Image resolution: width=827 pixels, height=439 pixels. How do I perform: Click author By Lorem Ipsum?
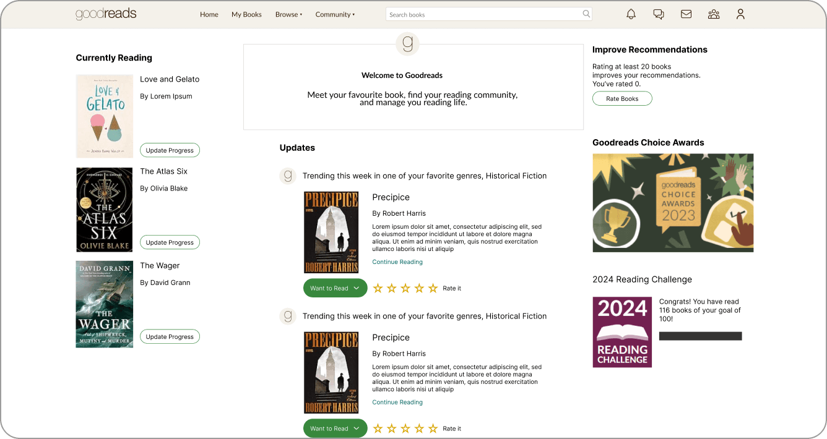(166, 96)
